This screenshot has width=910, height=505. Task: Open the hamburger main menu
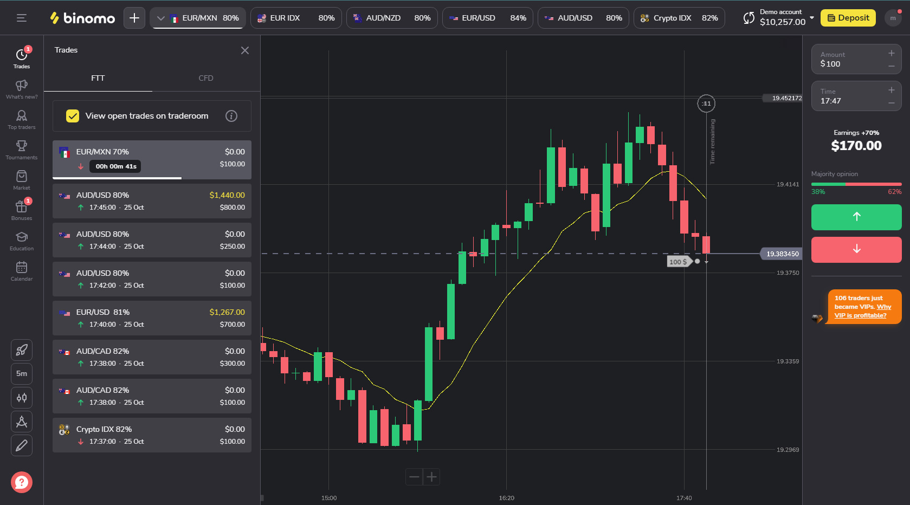[x=22, y=18]
